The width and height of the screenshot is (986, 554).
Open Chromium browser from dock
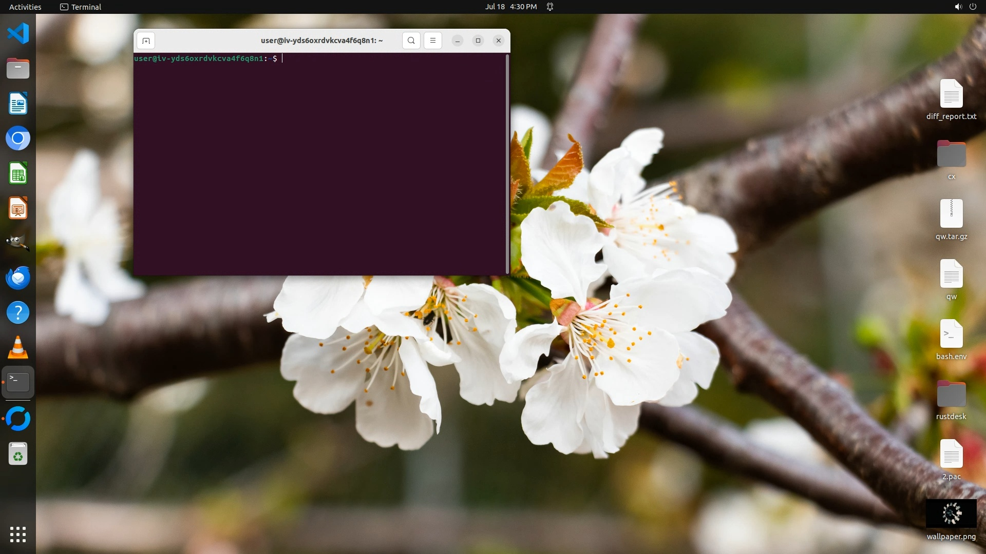18,138
